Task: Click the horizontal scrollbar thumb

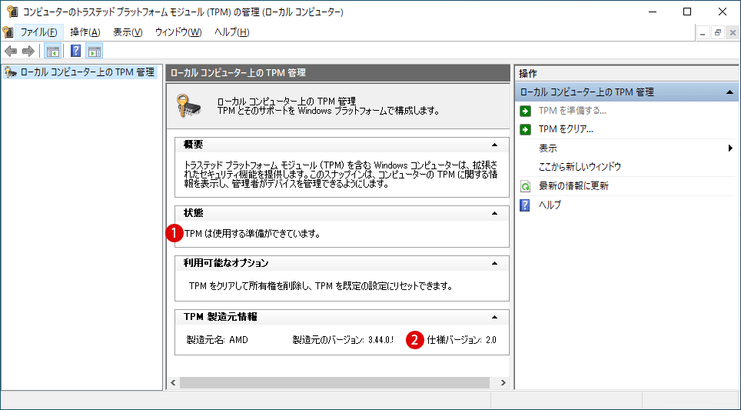Action: click(334, 382)
